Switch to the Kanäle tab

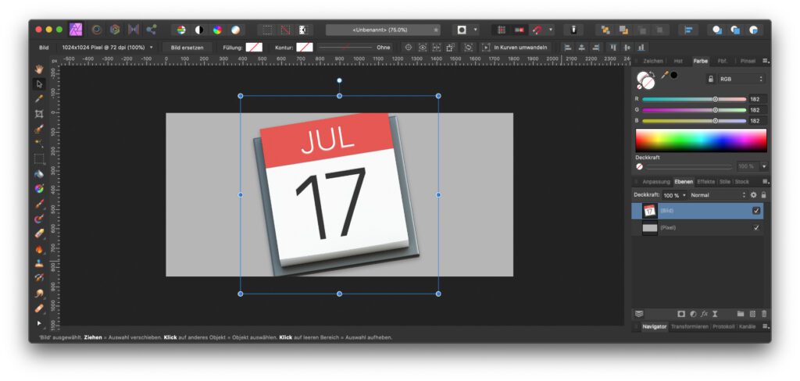click(748, 326)
